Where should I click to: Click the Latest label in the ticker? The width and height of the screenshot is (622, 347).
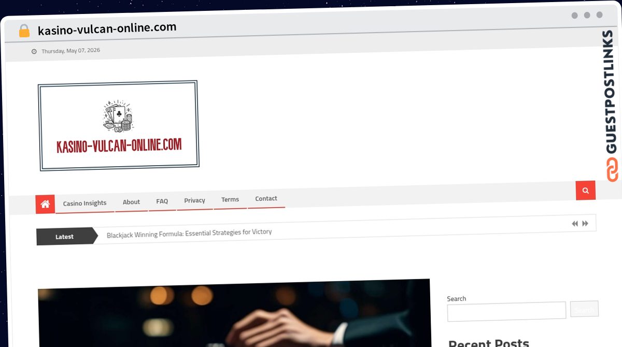65,237
